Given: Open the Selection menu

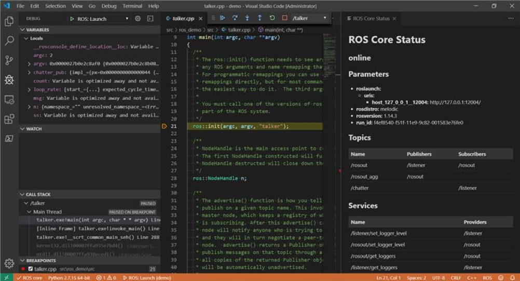Looking at the screenshot, I should pyautogui.click(x=56, y=6).
